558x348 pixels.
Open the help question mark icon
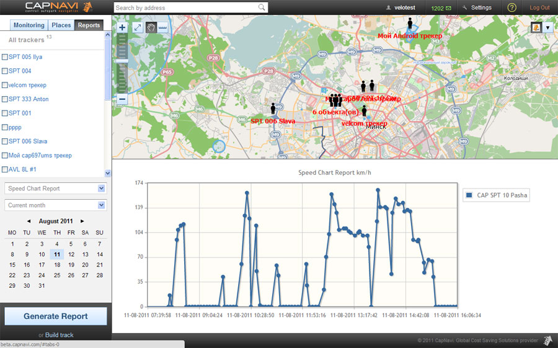[511, 7]
